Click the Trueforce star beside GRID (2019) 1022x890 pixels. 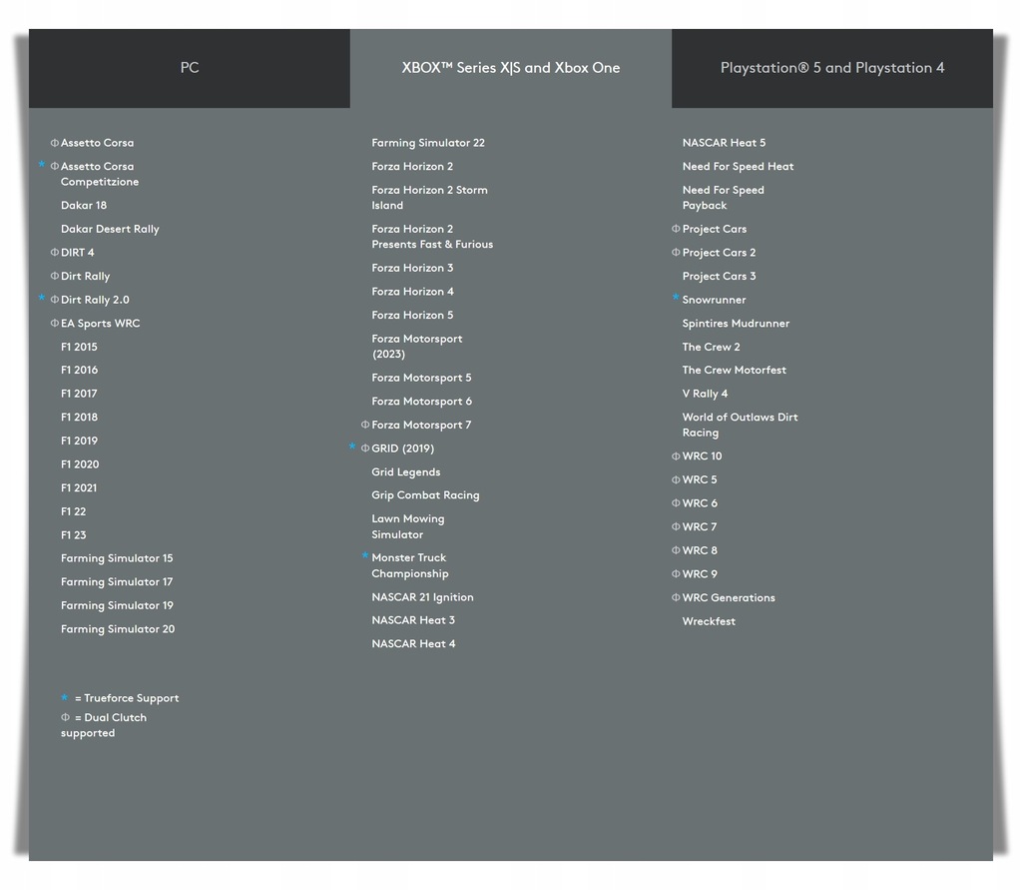pos(352,446)
